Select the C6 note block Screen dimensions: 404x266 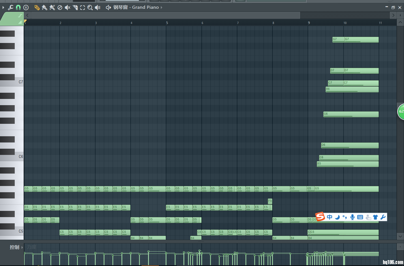pos(349,158)
